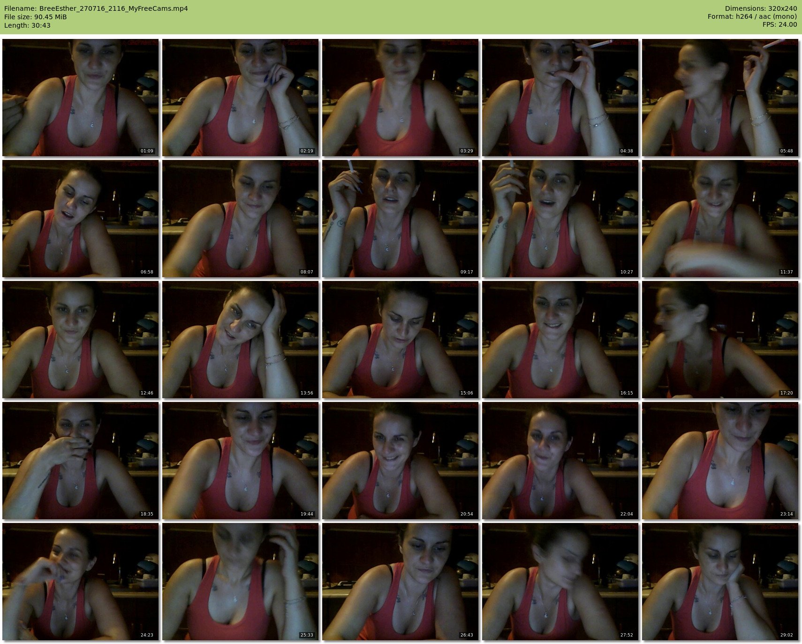This screenshot has height=644, width=802.
Task: Click the frame labeled 08:07
Action: coord(241,219)
